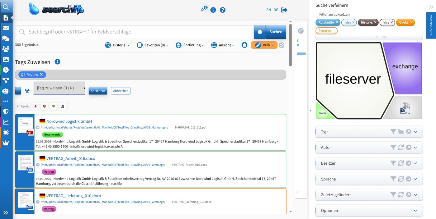Open the chat bubbles sidebar icon

pyautogui.click(x=6, y=39)
